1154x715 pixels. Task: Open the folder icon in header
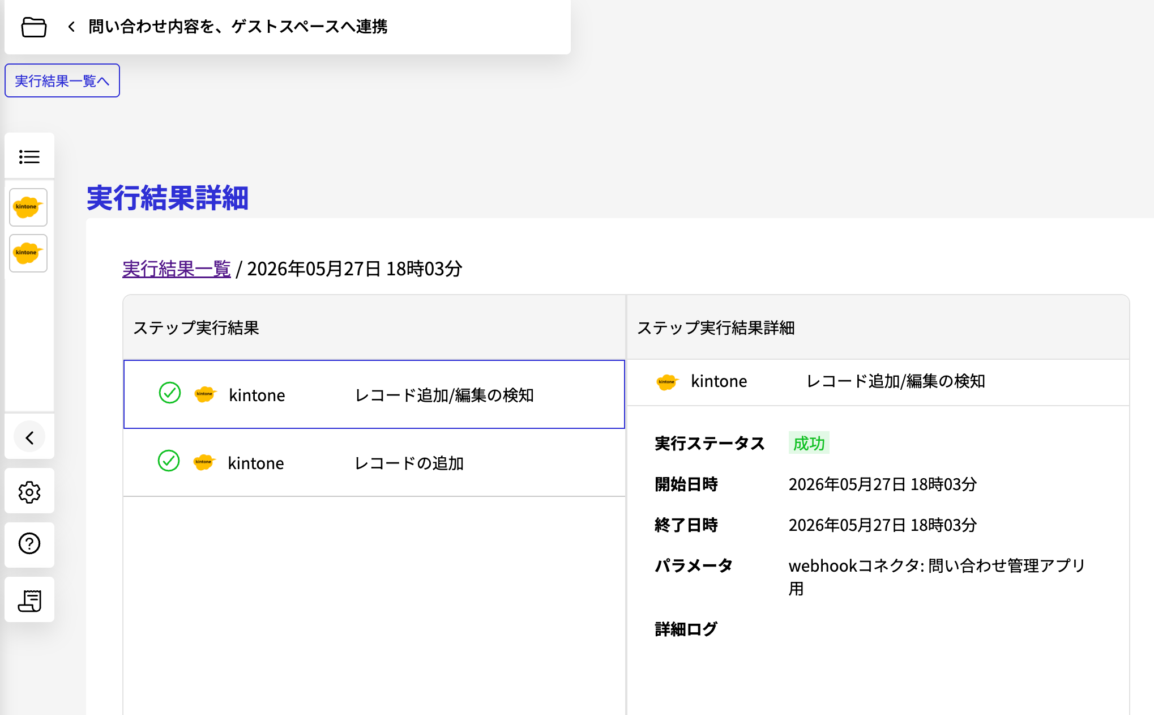[33, 27]
